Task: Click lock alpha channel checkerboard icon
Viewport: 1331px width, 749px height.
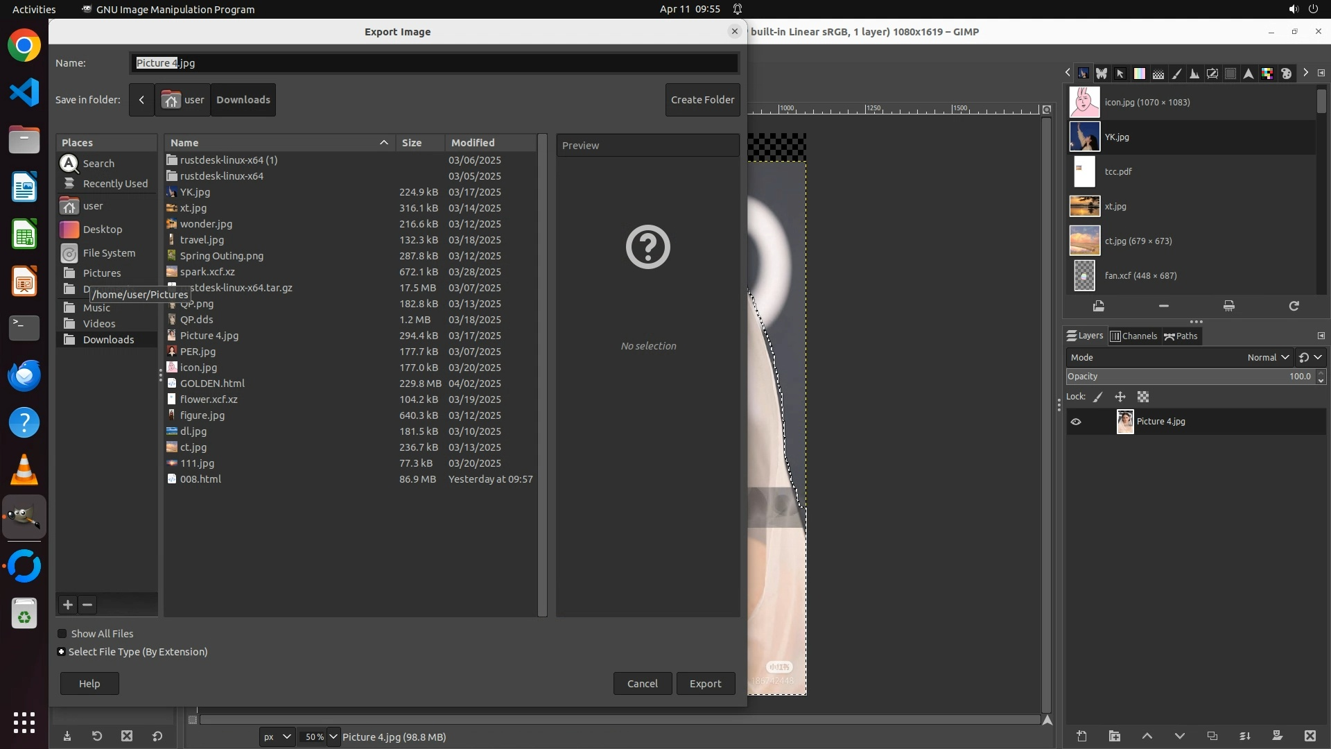Action: [1143, 397]
